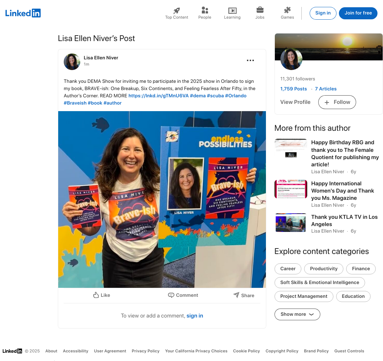
Task: Open the #dema hashtag
Action: pos(198,96)
